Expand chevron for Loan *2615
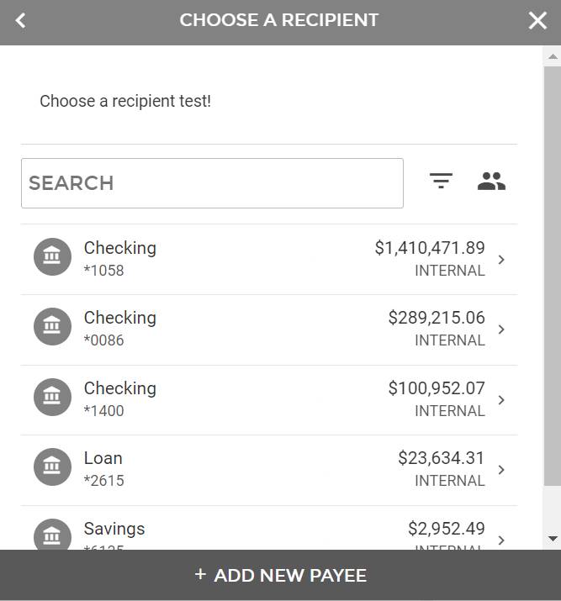 click(502, 470)
